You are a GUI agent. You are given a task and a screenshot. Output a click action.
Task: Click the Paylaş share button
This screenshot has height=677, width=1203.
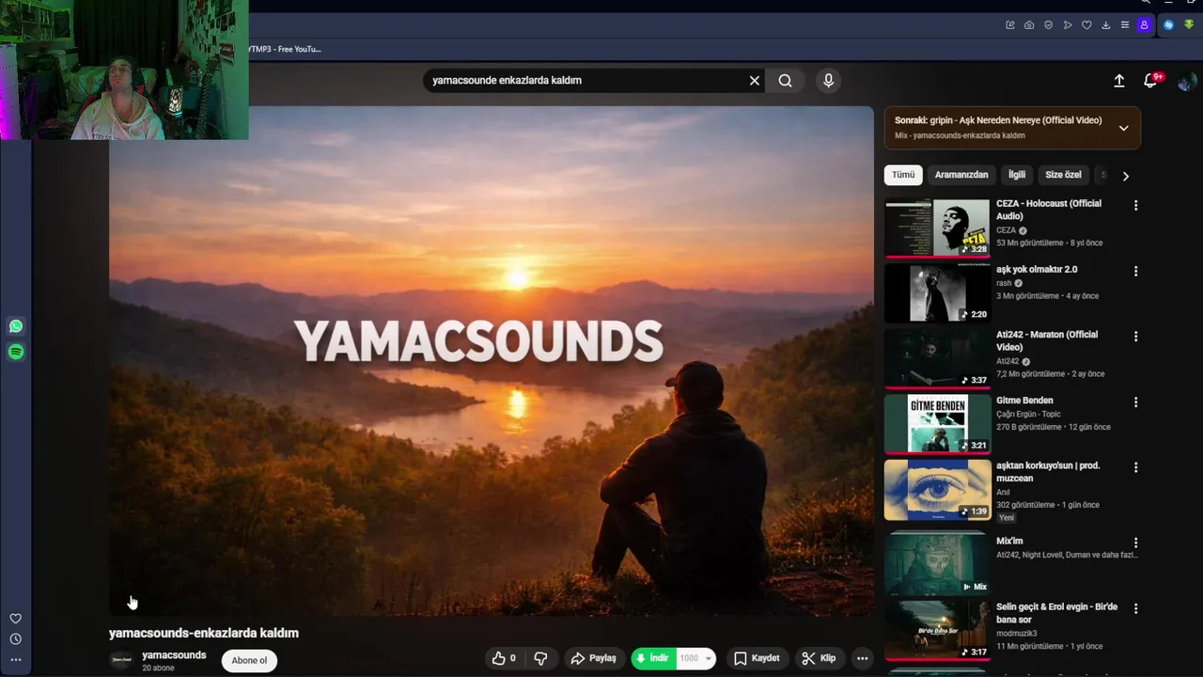(594, 658)
